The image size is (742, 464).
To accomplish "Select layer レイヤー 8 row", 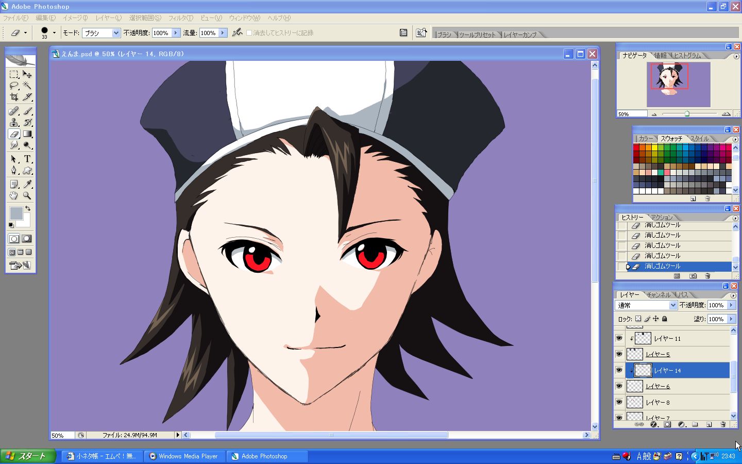I will pyautogui.click(x=678, y=402).
